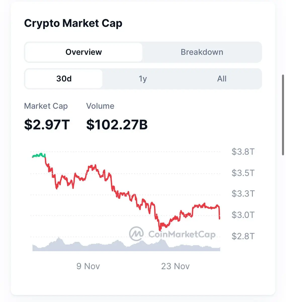
Task: Click the page scrollbar on the right edge
Action: (283, 115)
